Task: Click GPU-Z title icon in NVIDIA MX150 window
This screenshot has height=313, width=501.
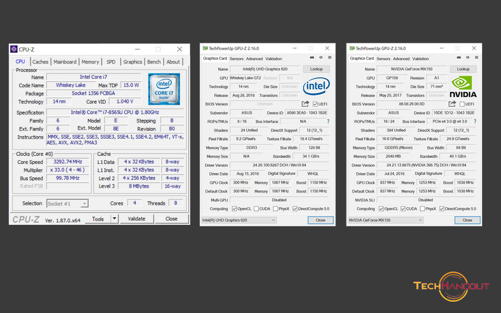Action: (x=352, y=48)
